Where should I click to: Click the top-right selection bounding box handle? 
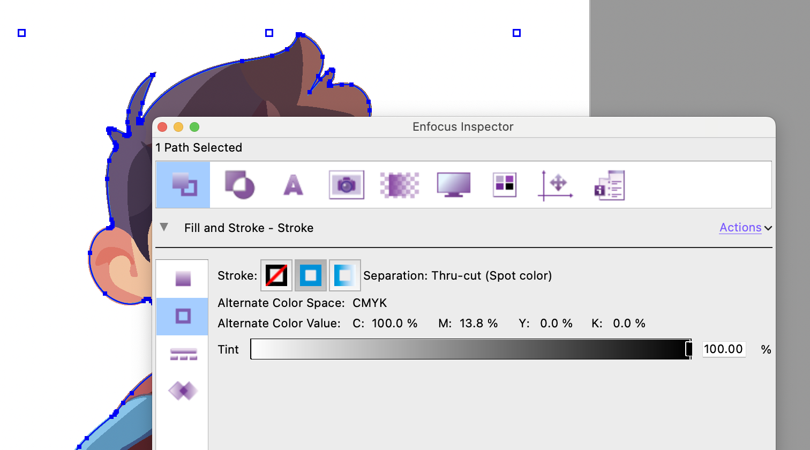click(x=517, y=33)
